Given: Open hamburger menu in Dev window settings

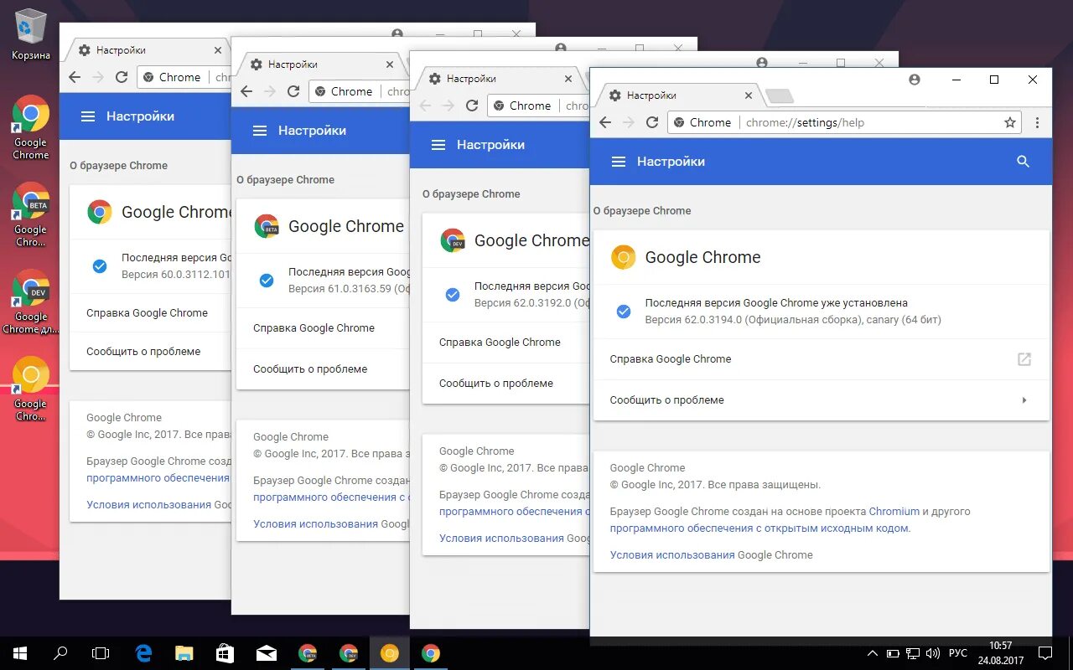Looking at the screenshot, I should (x=438, y=145).
